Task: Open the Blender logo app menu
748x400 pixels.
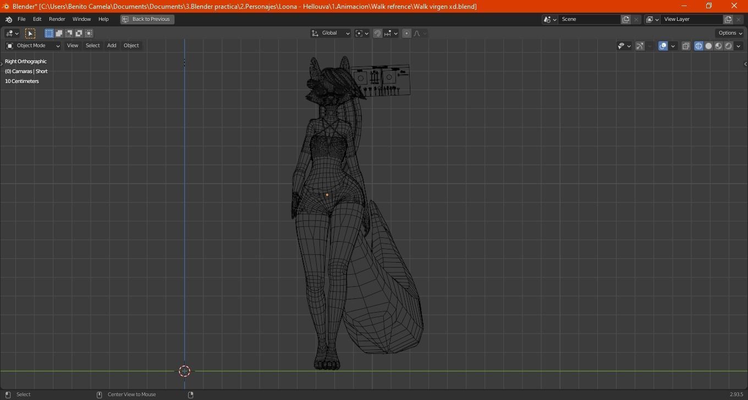Action: 8,19
